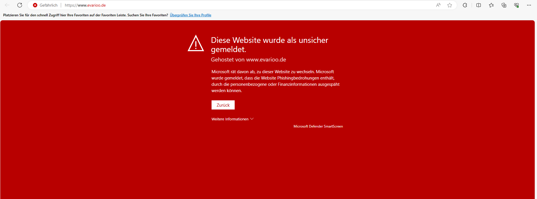Open the Überprüfen Sie Ihre Profile link
This screenshot has height=199, width=537.
[190, 15]
